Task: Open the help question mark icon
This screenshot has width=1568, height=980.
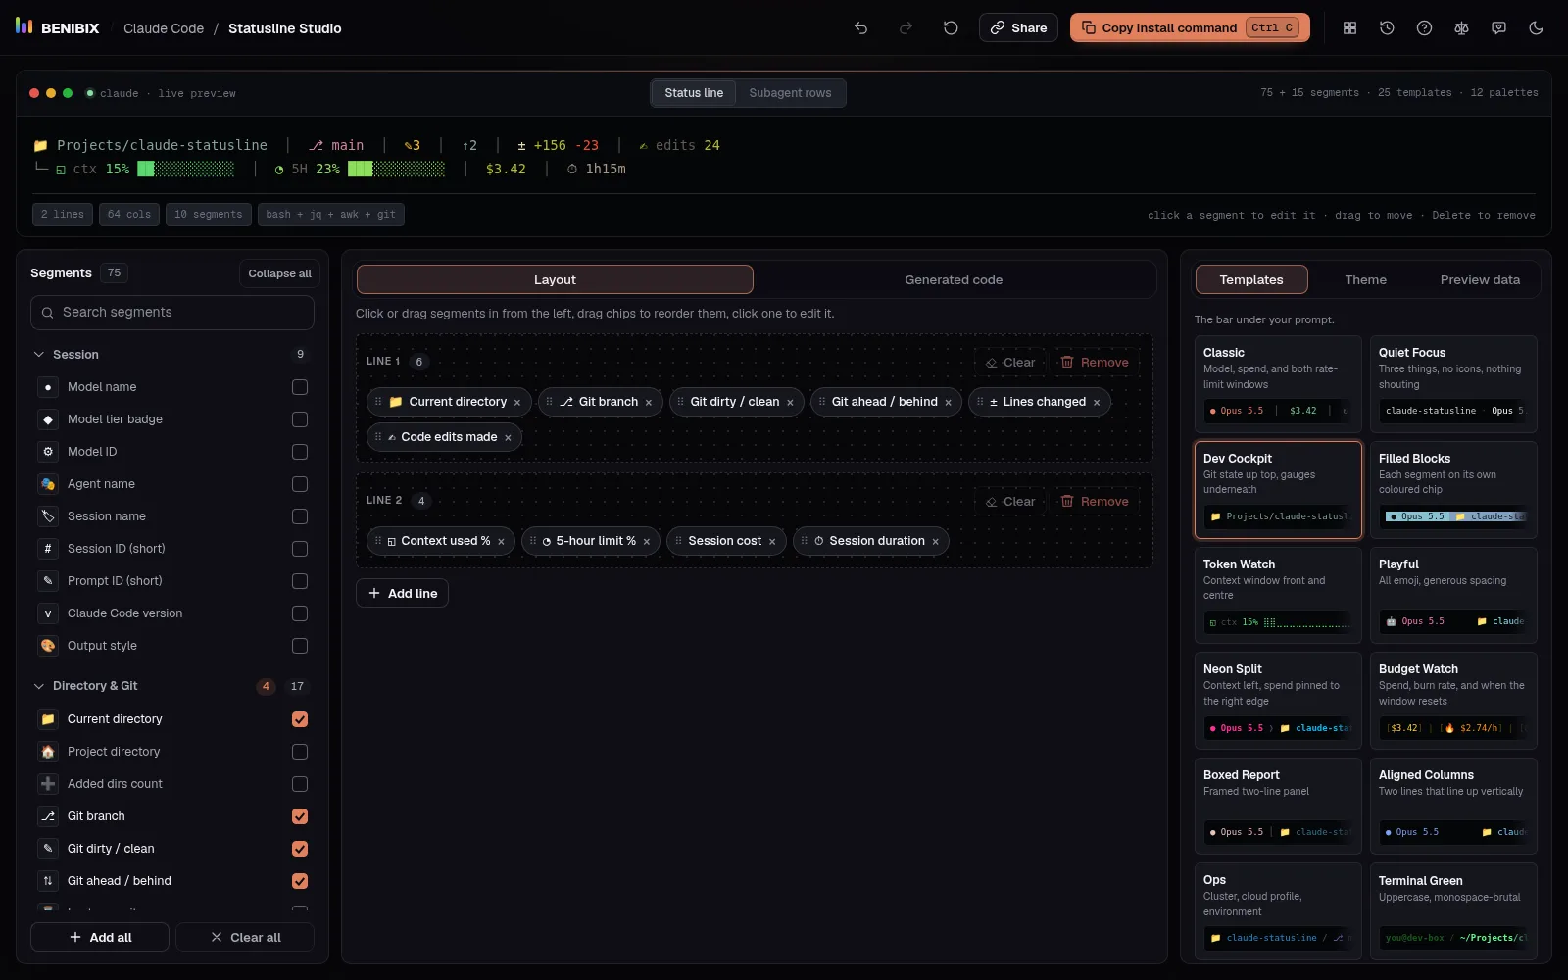Action: [1424, 28]
